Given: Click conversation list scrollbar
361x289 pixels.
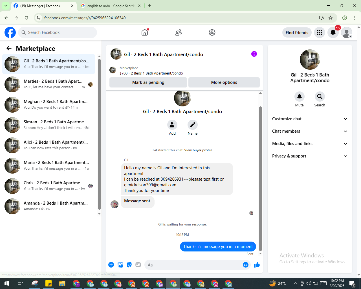Looking at the screenshot, I should point(99,134).
